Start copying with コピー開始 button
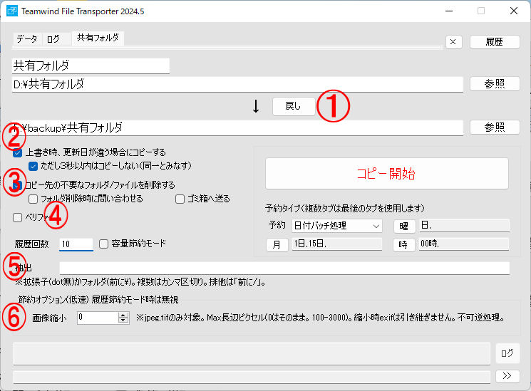Image resolution: width=531 pixels, height=391 pixels. click(386, 174)
